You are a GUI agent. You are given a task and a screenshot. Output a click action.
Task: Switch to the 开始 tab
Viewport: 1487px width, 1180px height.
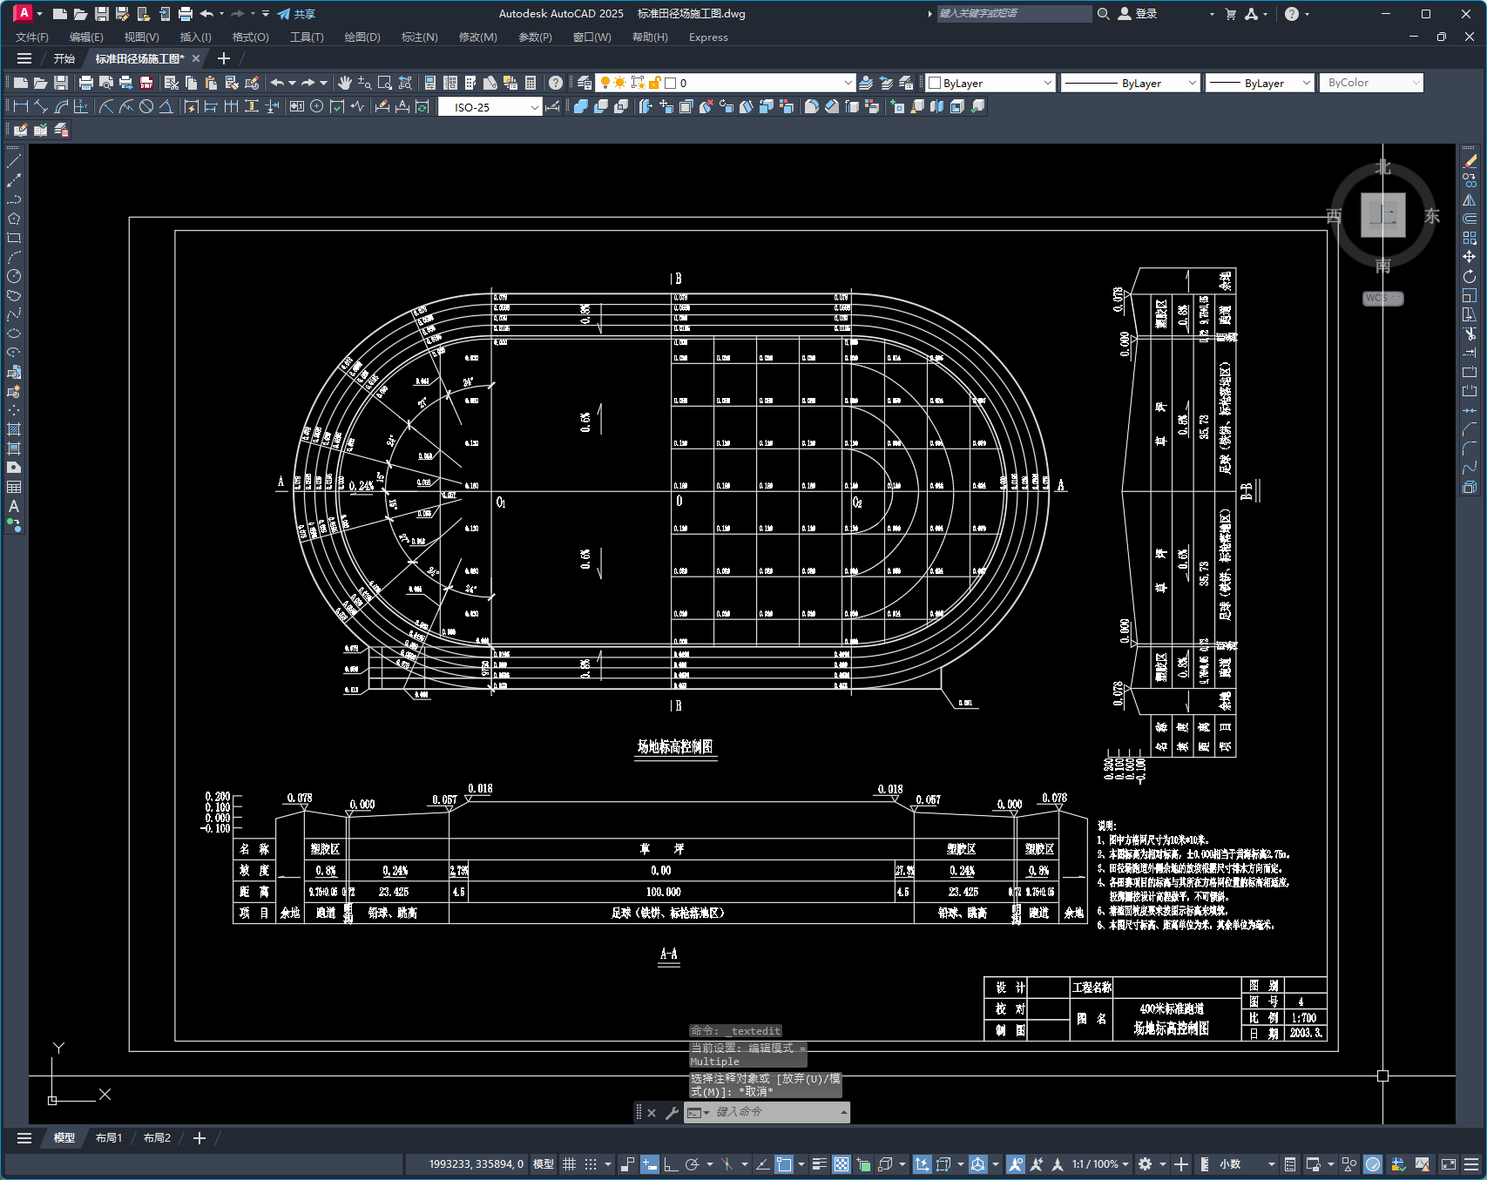[x=64, y=58]
